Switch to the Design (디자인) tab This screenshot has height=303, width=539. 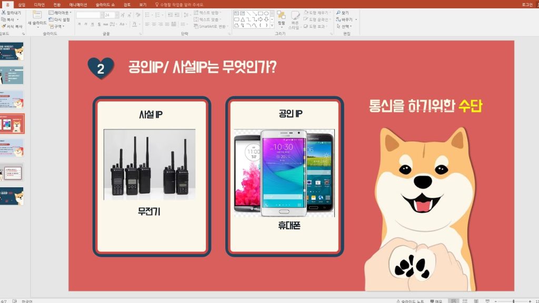tap(39, 4)
